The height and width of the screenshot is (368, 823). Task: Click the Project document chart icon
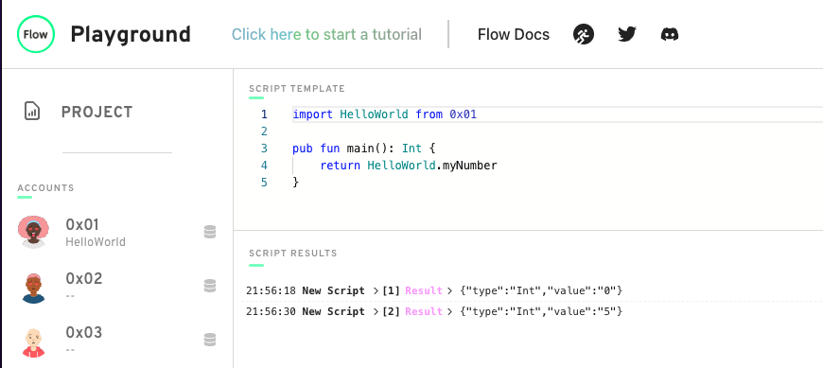tap(32, 112)
